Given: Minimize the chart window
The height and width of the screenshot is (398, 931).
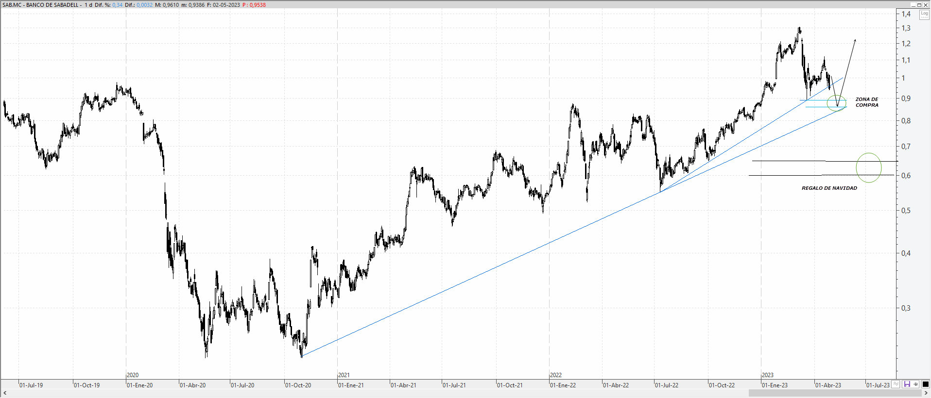Looking at the screenshot, I should pos(913,5).
